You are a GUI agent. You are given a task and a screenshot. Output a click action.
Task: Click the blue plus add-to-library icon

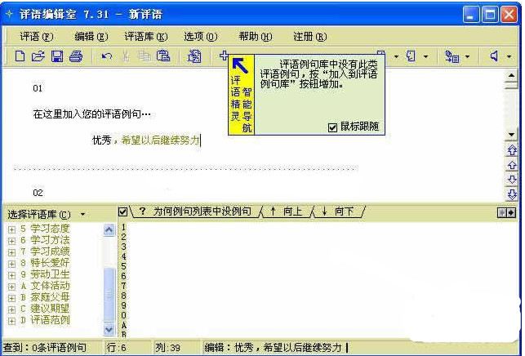pos(224,56)
